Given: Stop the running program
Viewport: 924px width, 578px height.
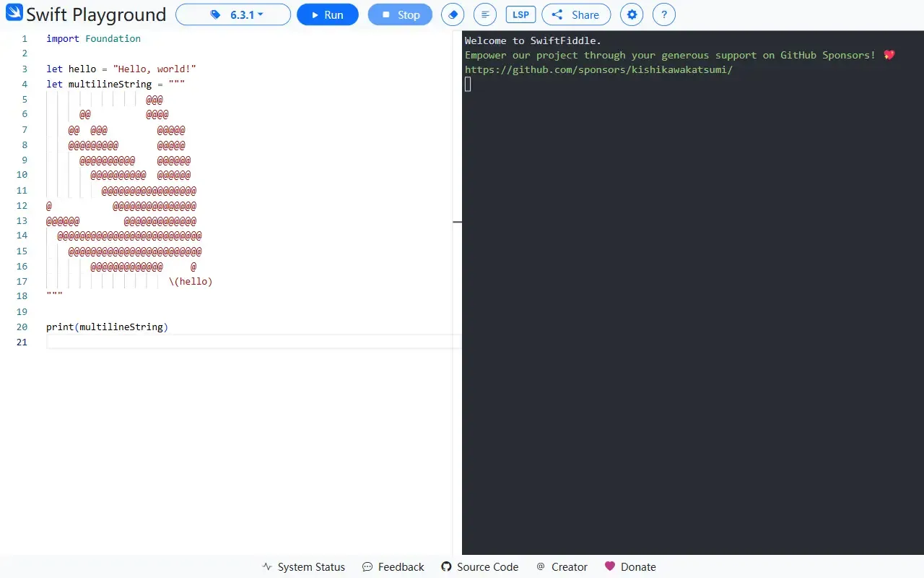Looking at the screenshot, I should coord(400,14).
